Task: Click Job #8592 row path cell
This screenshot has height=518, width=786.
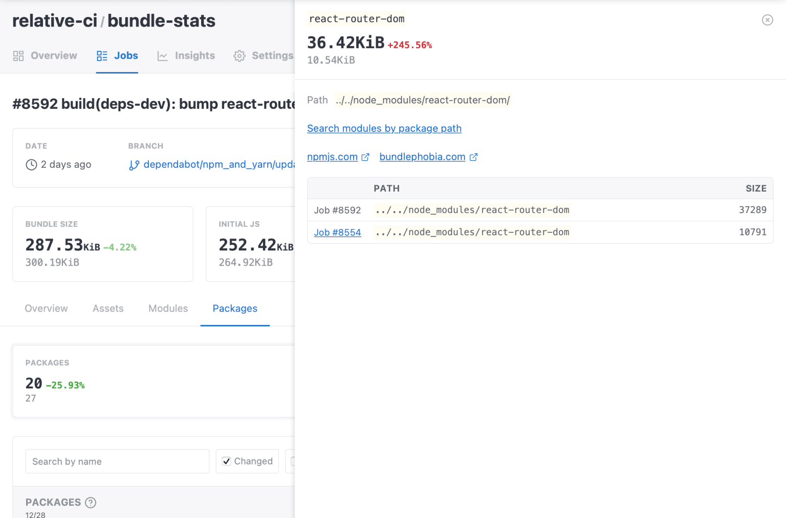Action: [x=472, y=210]
